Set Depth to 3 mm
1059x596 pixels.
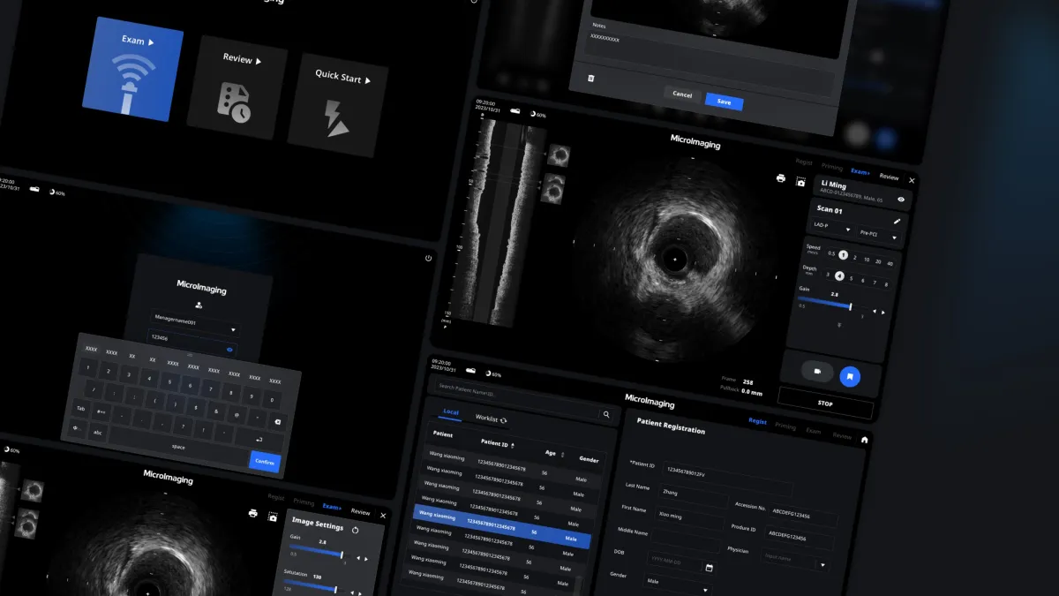coord(828,274)
